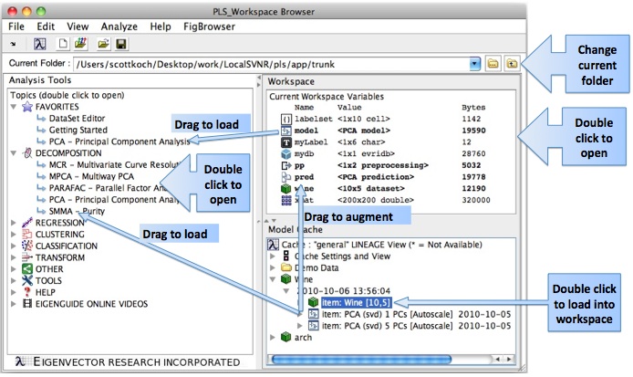Expand the TOOLS tree section
The width and height of the screenshot is (633, 377).
point(14,280)
